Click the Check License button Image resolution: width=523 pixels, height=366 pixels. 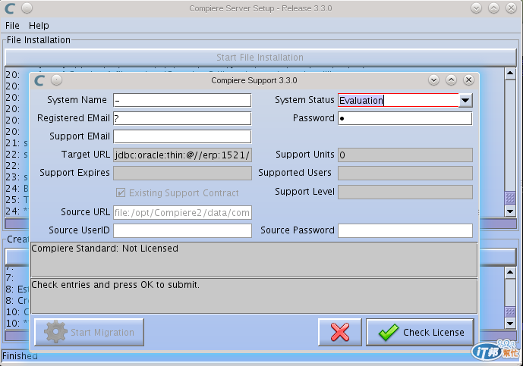[420, 332]
